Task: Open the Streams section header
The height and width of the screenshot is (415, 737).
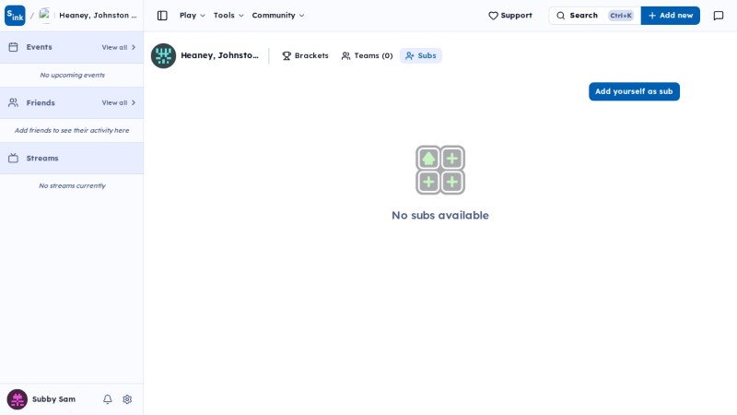Action: [72, 158]
